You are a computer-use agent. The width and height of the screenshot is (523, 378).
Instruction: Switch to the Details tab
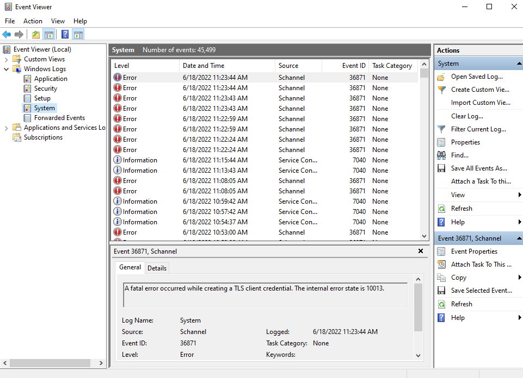click(157, 268)
